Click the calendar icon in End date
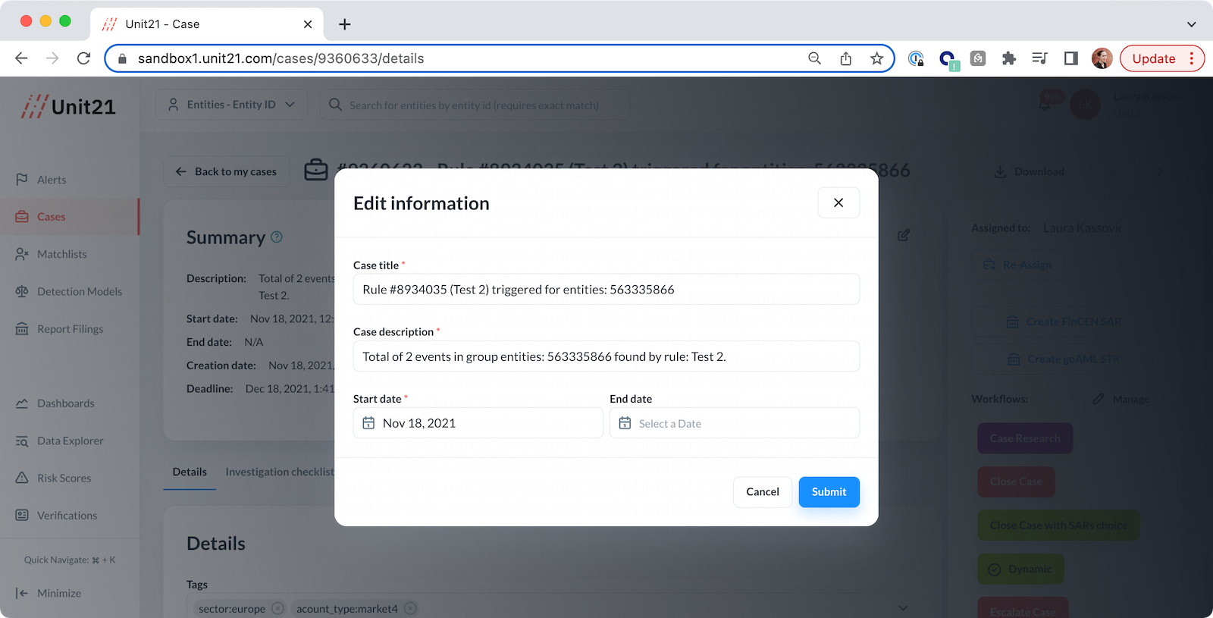This screenshot has width=1213, height=618. pyautogui.click(x=625, y=423)
